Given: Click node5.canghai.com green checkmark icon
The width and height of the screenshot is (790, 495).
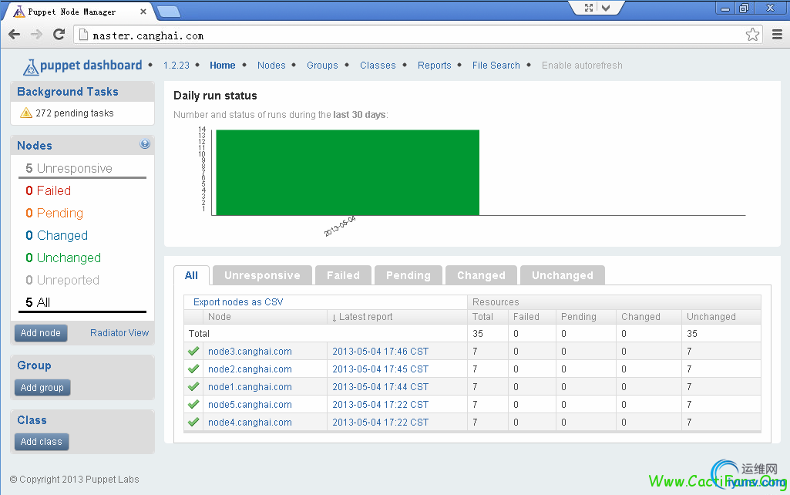Looking at the screenshot, I should [x=193, y=404].
